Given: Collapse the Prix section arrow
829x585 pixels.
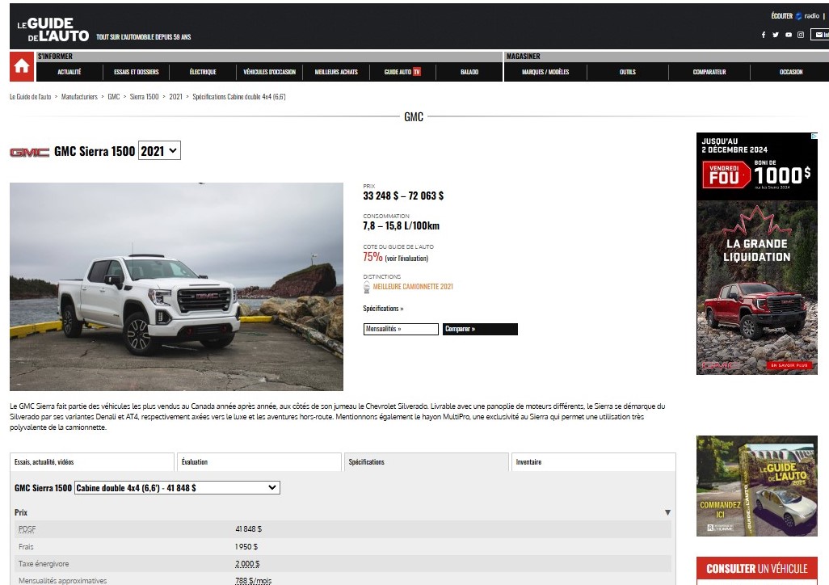Looking at the screenshot, I should tap(667, 512).
